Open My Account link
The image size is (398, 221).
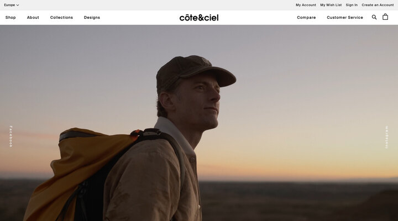tap(306, 5)
